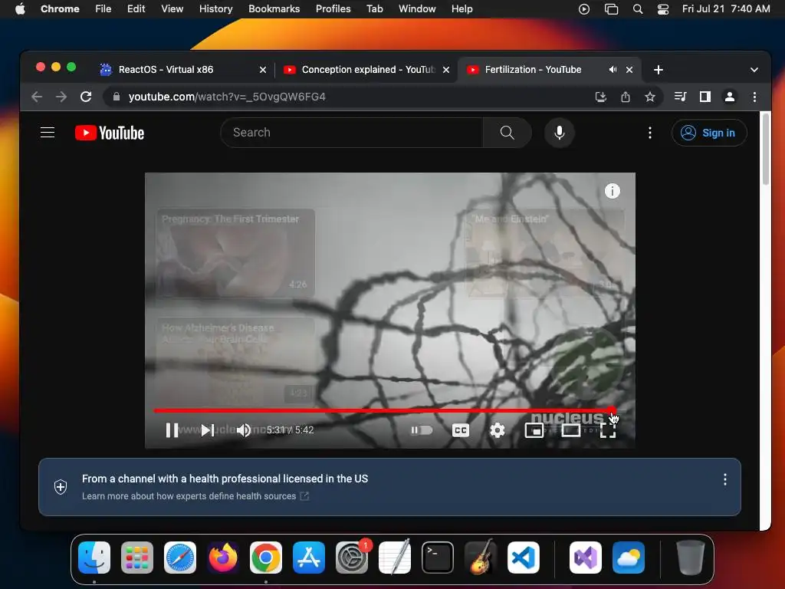
Task: Share this page icon
Action: (x=626, y=97)
